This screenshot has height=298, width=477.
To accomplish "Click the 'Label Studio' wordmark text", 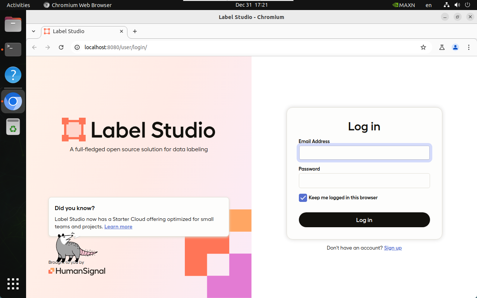I will pos(153,130).
